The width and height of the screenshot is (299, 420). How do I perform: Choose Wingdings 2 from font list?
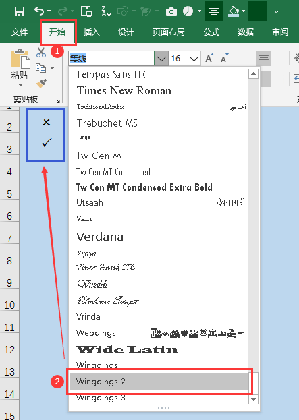159,381
